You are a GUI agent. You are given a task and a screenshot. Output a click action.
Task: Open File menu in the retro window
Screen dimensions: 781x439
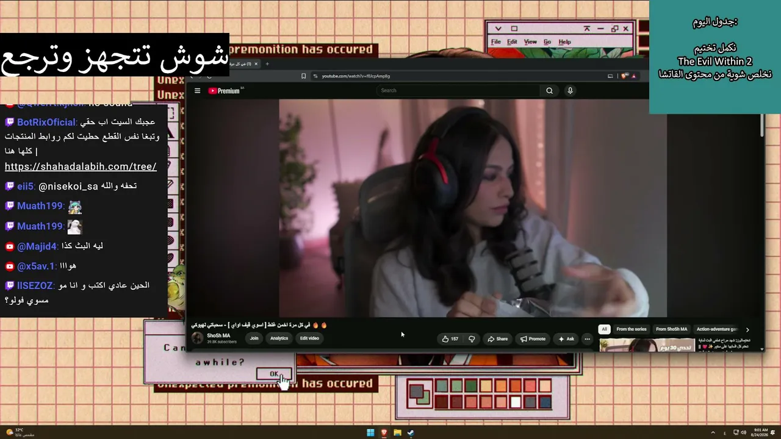[x=496, y=42]
